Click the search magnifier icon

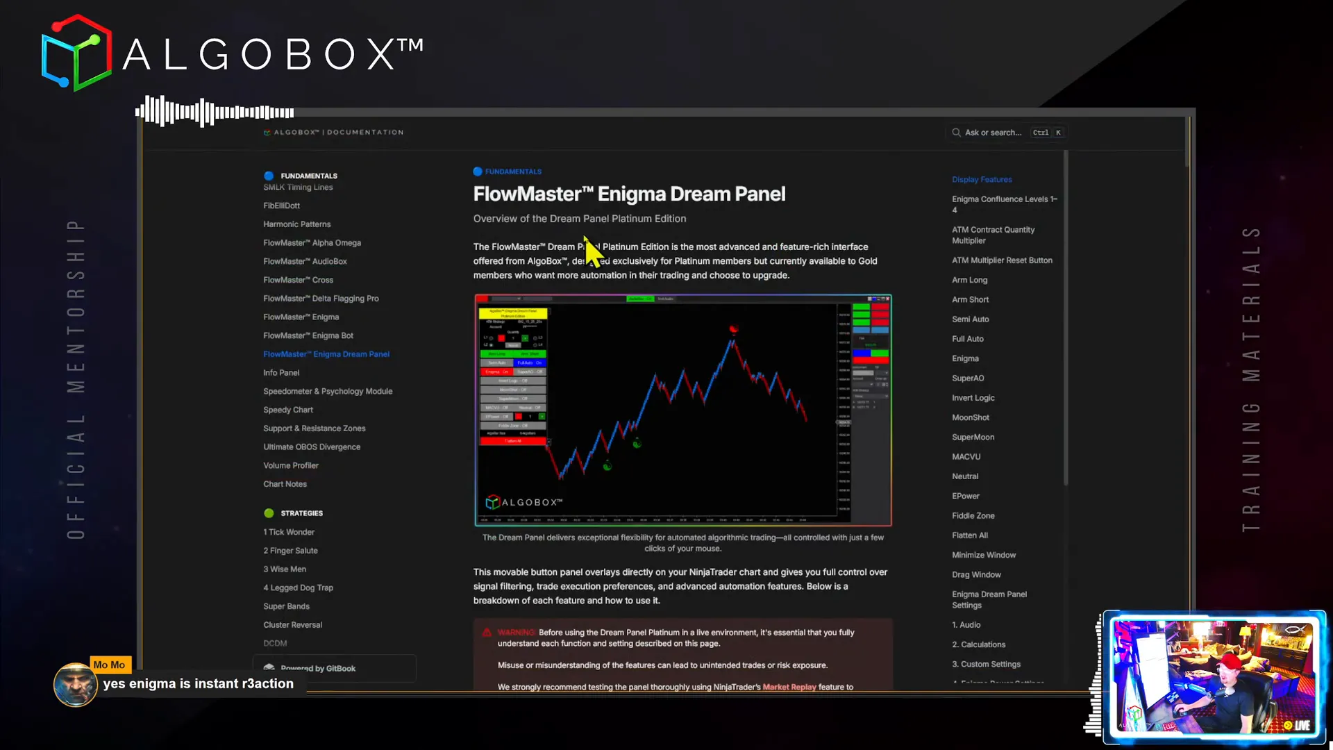956,133
